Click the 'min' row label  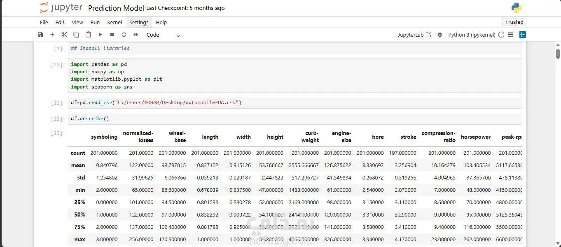80,190
